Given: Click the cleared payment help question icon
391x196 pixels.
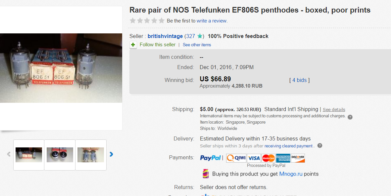Looking at the screenshot, I should click(319, 146).
